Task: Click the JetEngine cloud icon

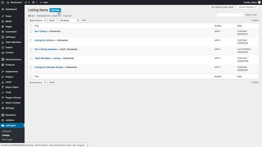Action: click(3, 125)
